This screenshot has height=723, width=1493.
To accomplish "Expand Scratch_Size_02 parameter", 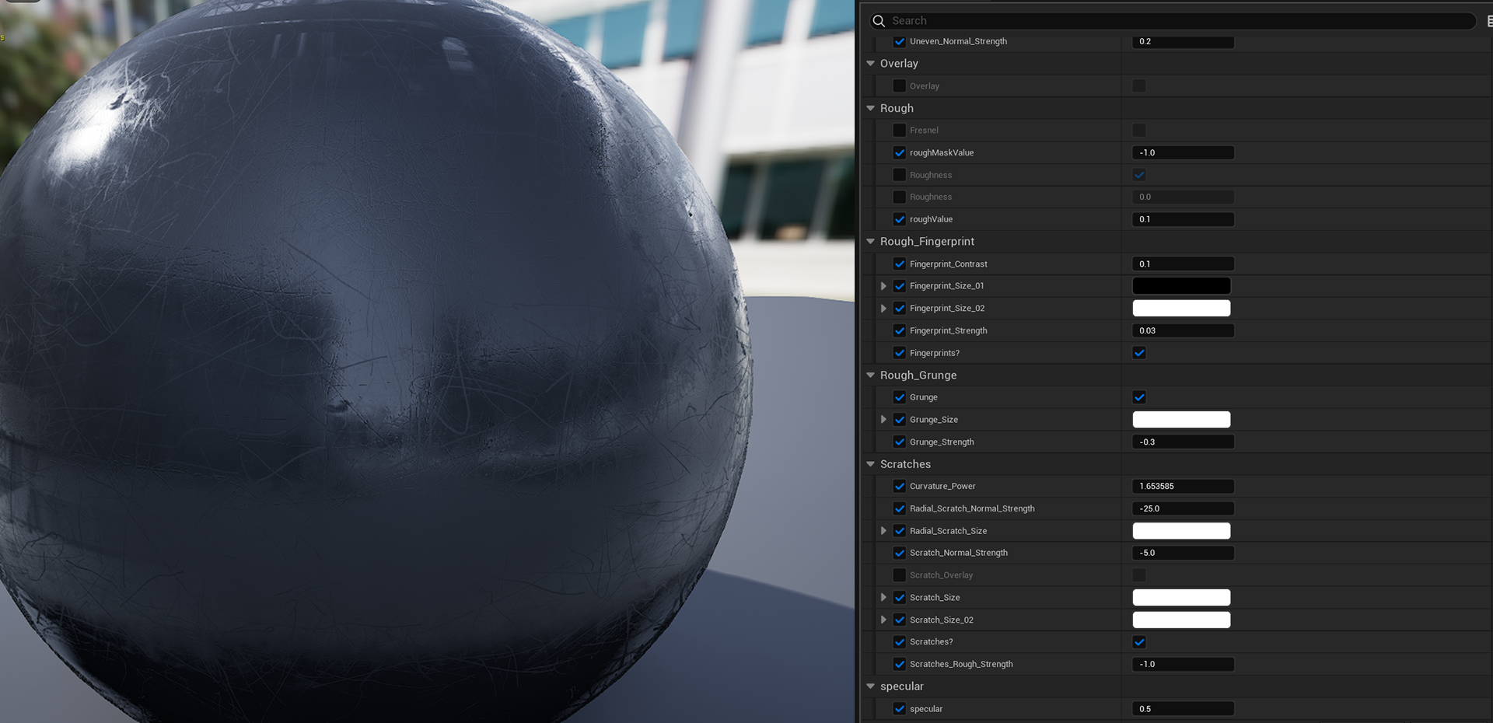I will pyautogui.click(x=883, y=620).
